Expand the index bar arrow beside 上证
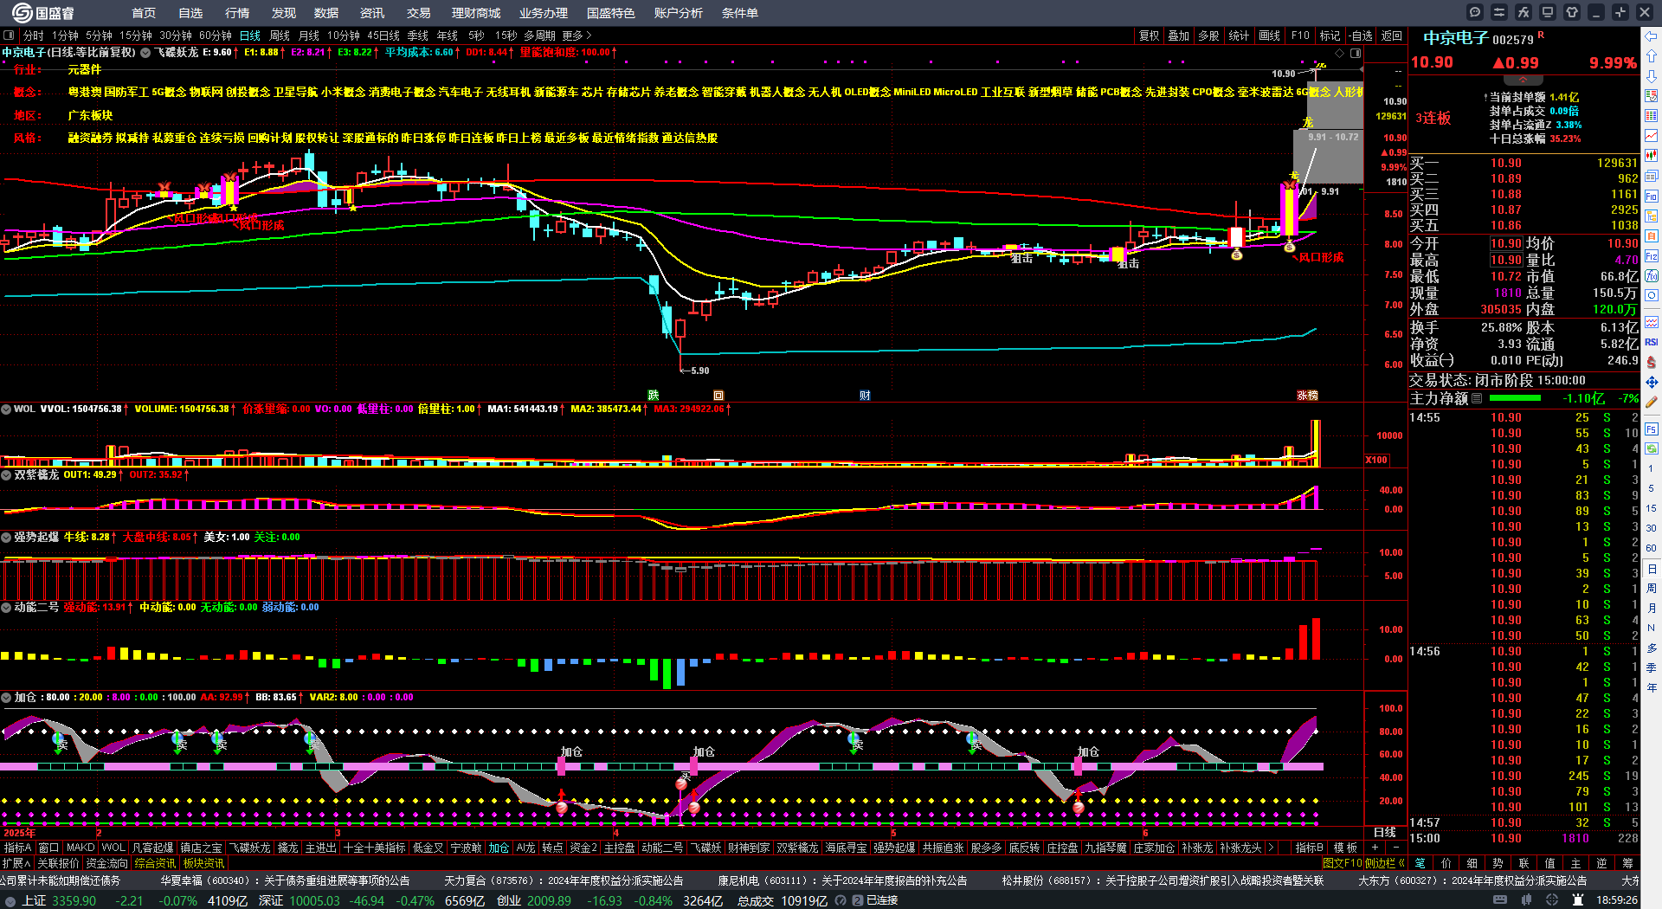This screenshot has width=1662, height=909. click(x=10, y=900)
